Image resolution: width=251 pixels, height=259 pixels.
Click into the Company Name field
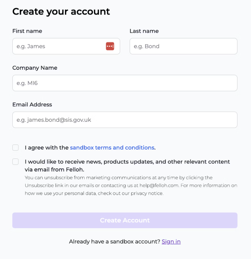(125, 83)
